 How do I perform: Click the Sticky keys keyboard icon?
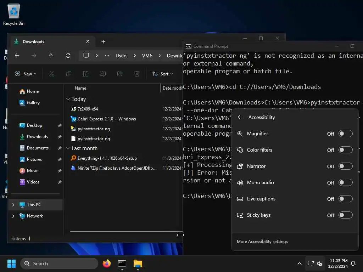tap(240, 215)
